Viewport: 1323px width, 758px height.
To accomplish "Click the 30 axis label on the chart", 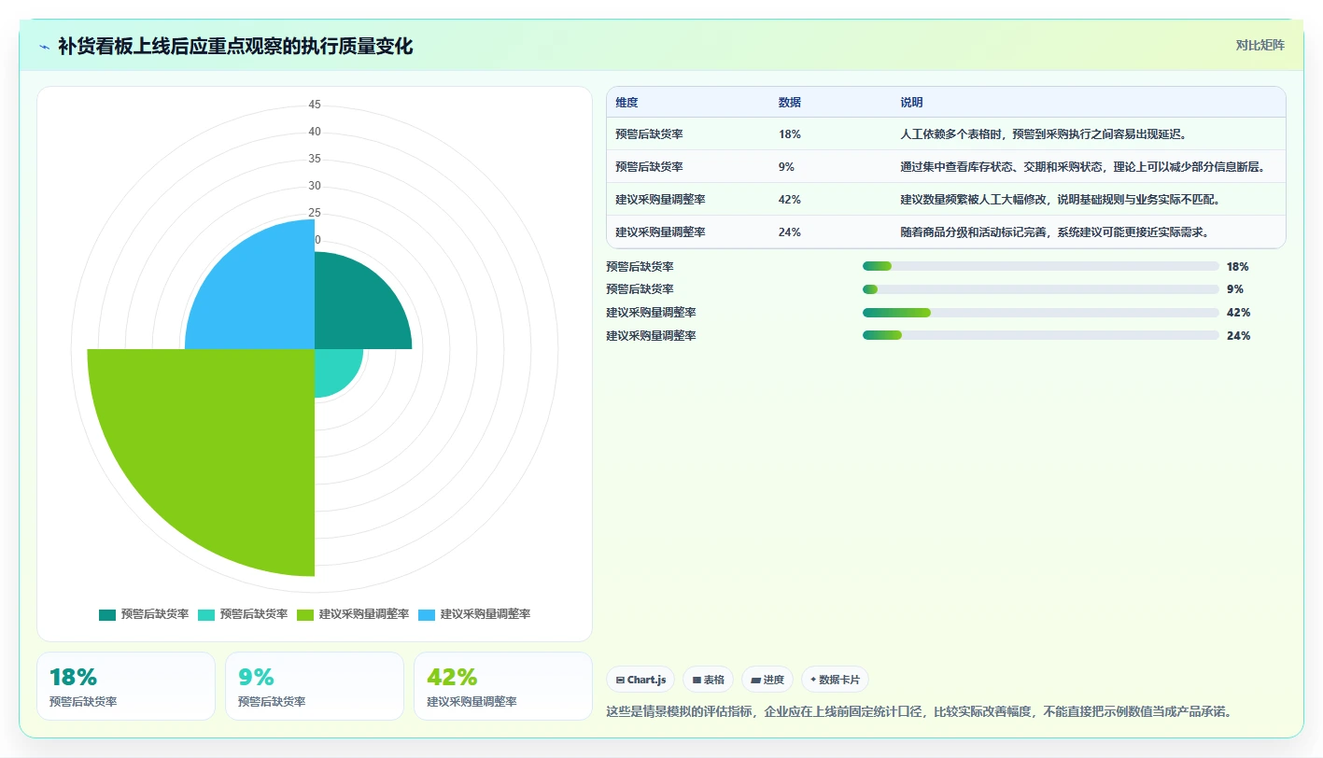I will point(315,186).
